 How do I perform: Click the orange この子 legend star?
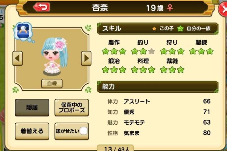(154, 29)
